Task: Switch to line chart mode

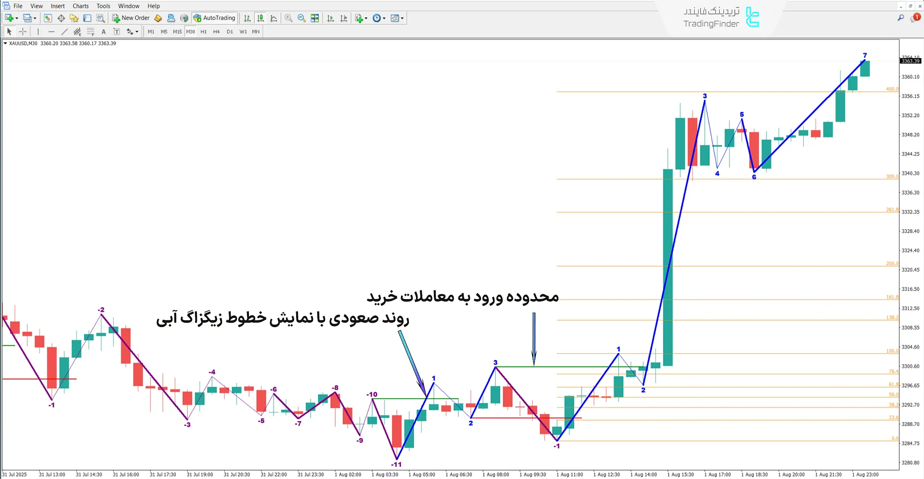Action: pyautogui.click(x=273, y=18)
